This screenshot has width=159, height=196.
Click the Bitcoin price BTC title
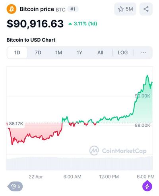tap(43, 9)
